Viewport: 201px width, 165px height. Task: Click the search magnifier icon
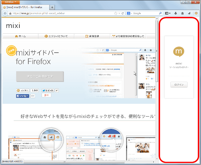(160, 13)
